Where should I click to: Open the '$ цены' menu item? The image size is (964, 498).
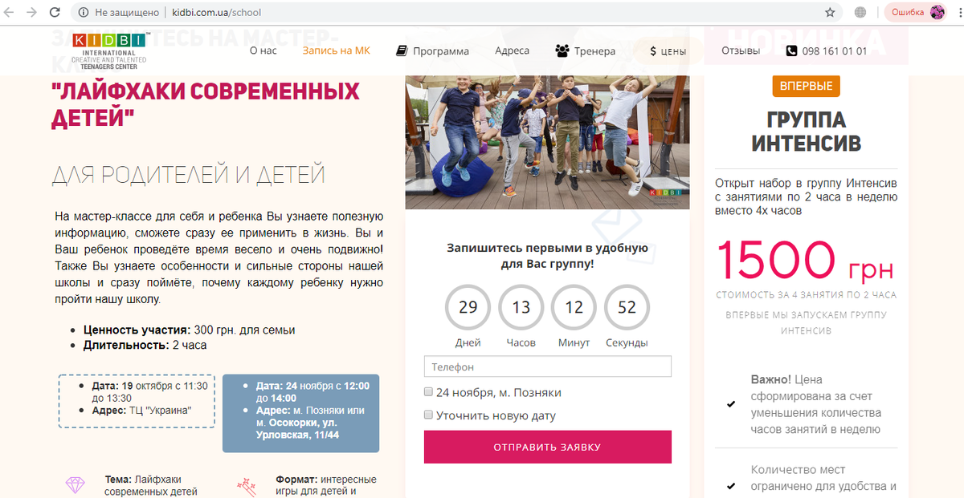[x=668, y=51]
